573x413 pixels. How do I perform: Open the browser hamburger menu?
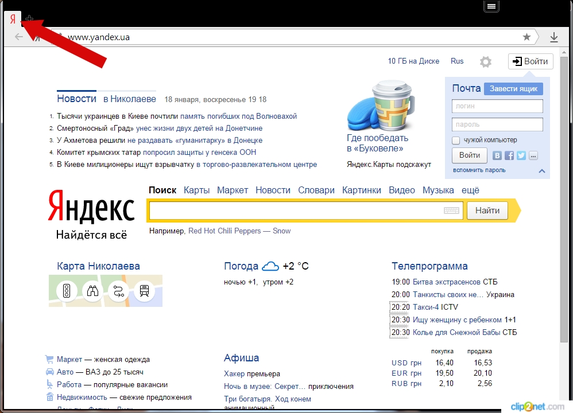coord(491,6)
